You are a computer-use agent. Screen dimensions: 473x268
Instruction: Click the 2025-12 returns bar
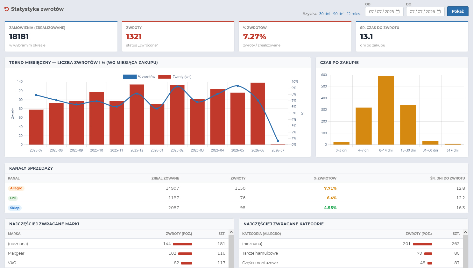click(x=137, y=115)
